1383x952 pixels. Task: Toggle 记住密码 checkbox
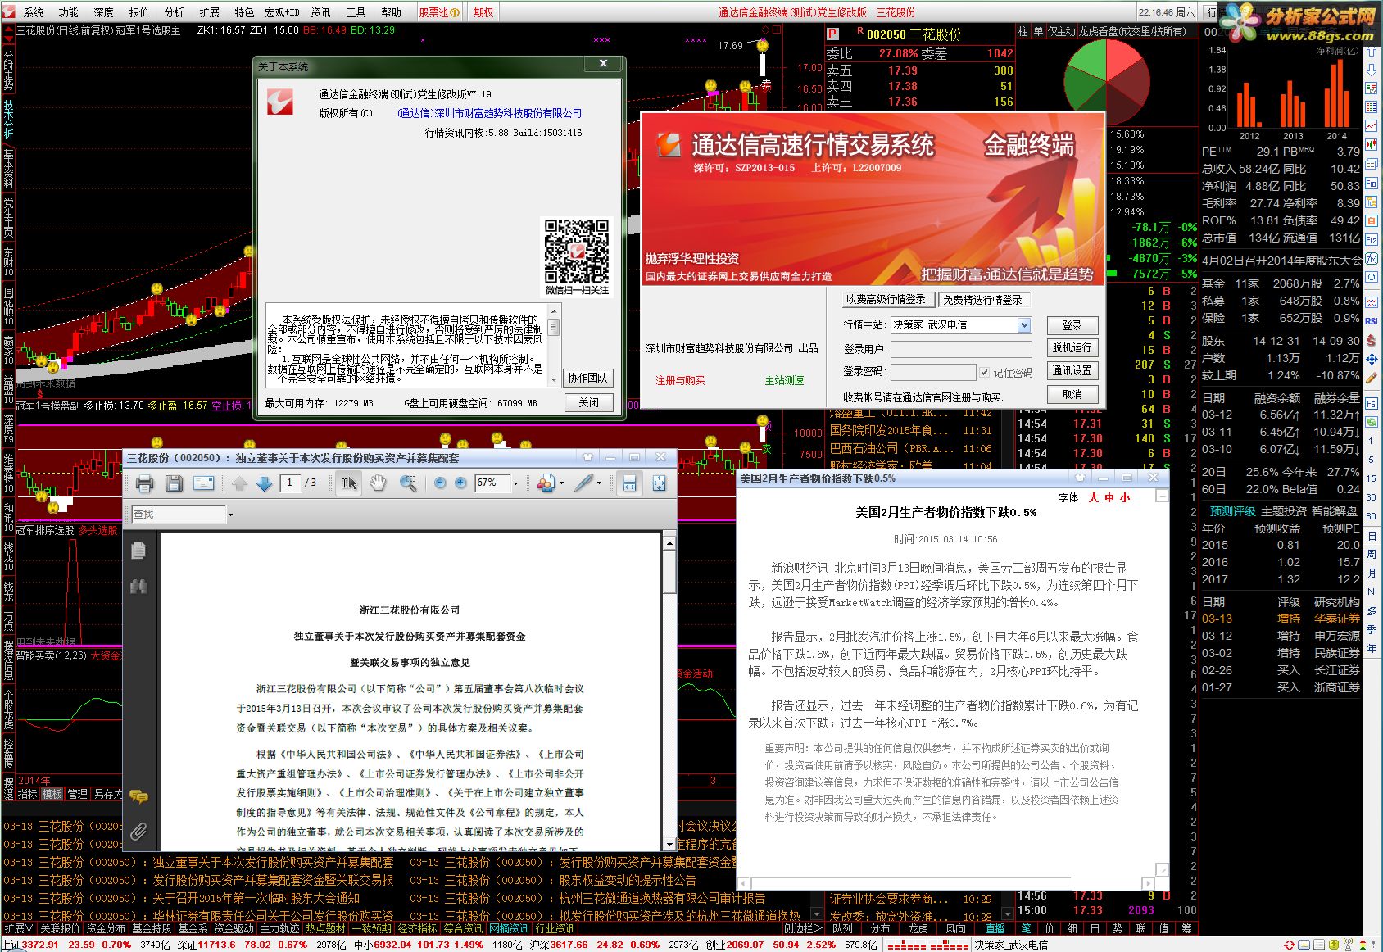click(x=985, y=373)
